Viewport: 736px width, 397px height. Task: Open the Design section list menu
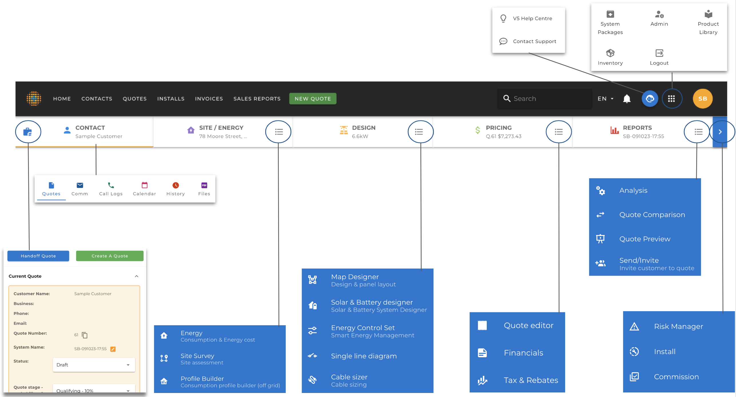coord(419,132)
